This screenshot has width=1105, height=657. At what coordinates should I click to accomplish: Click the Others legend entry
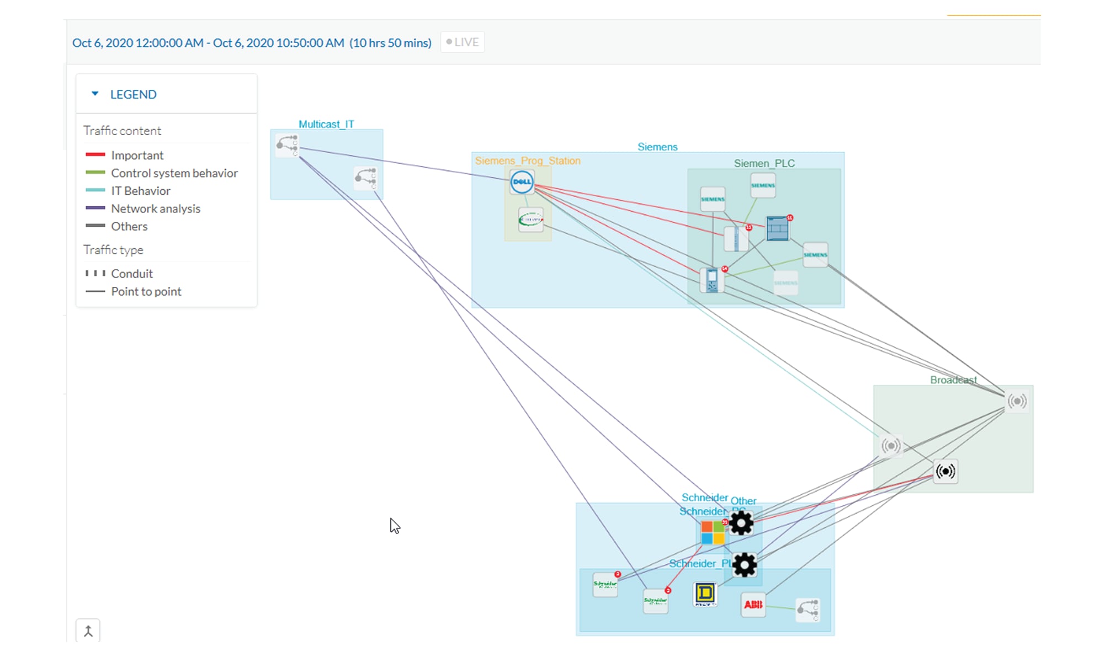(116, 226)
